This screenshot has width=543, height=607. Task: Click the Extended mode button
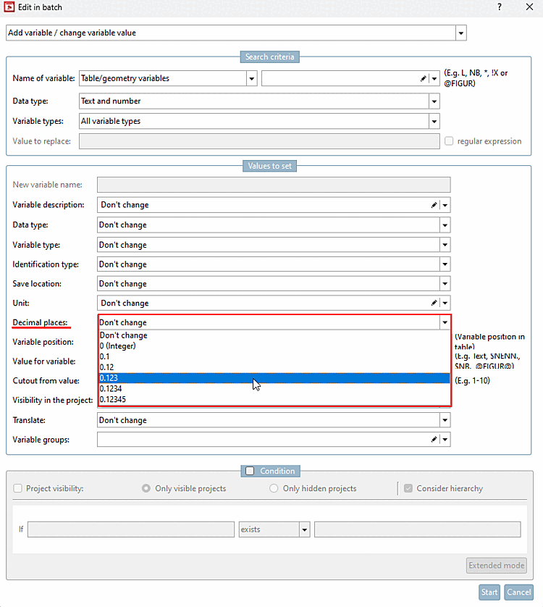tap(497, 566)
